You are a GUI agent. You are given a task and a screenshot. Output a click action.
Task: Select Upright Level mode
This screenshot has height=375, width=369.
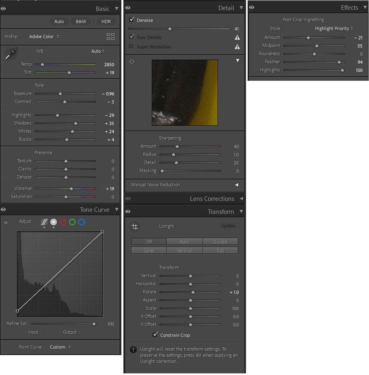coord(149,250)
